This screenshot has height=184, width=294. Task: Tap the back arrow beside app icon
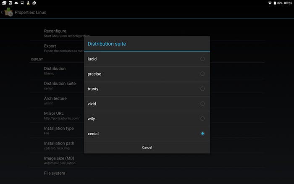point(2,12)
